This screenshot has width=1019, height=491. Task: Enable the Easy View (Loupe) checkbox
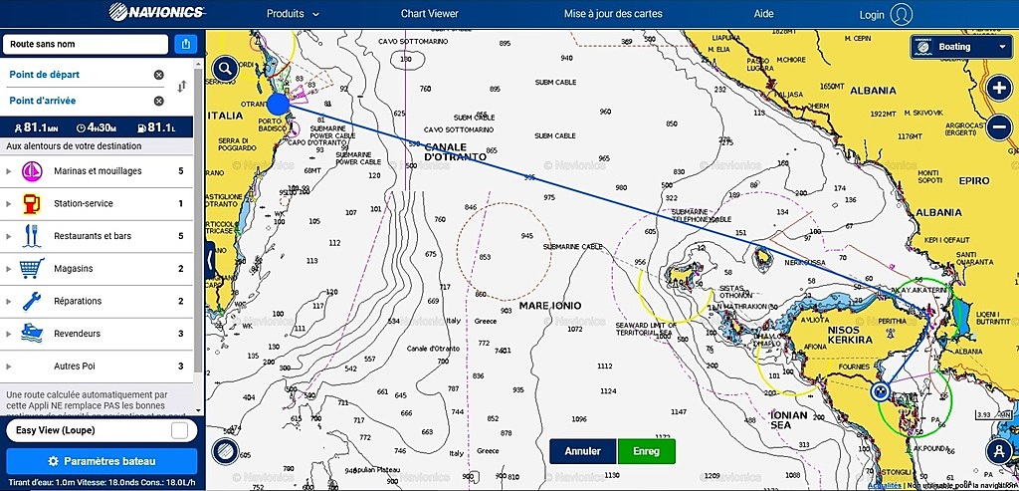(x=180, y=430)
